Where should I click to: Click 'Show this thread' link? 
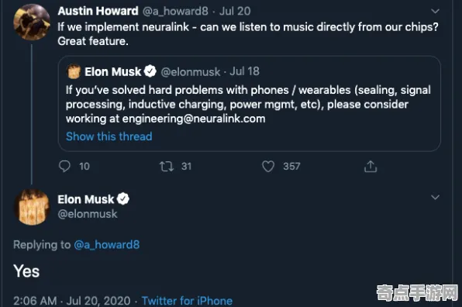pos(109,136)
